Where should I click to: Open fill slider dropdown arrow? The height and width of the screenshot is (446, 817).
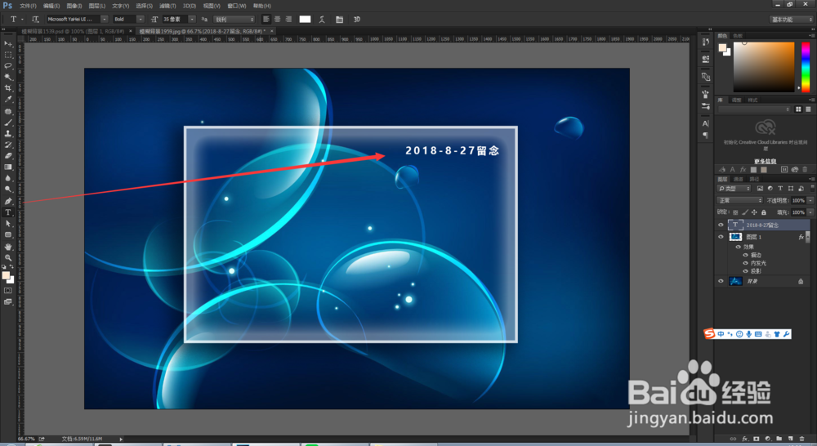810,212
